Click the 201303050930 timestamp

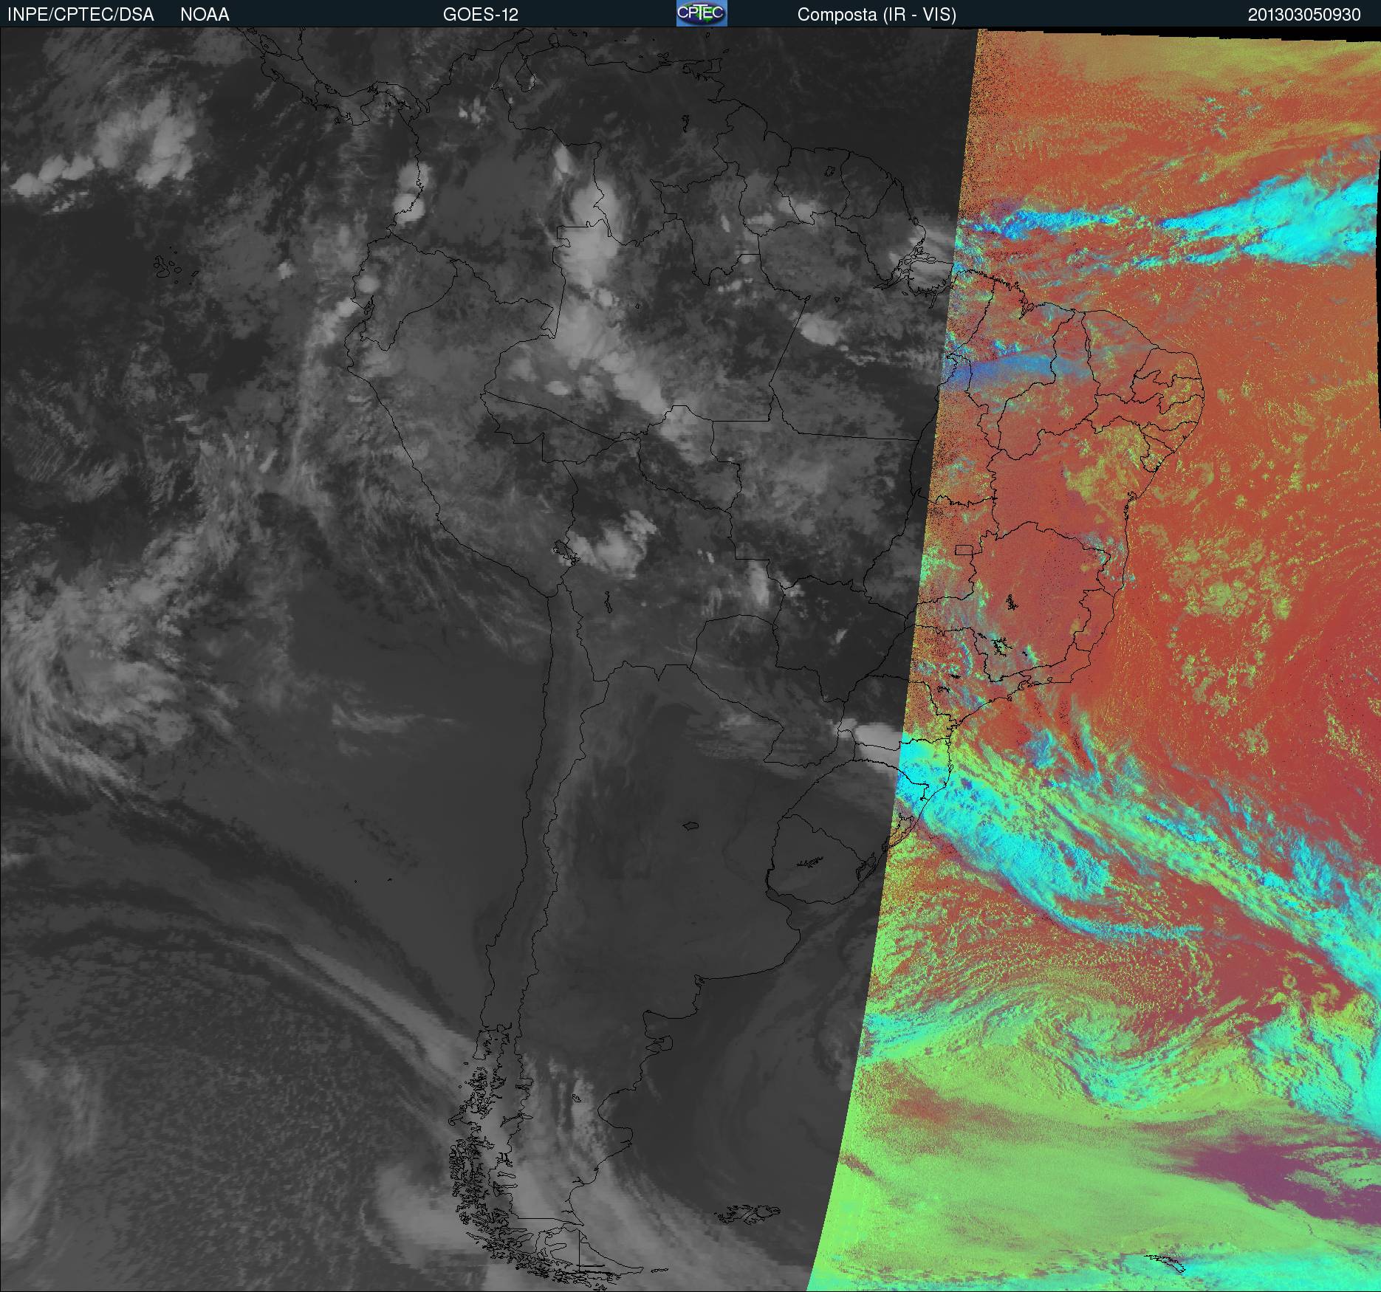click(x=1304, y=15)
